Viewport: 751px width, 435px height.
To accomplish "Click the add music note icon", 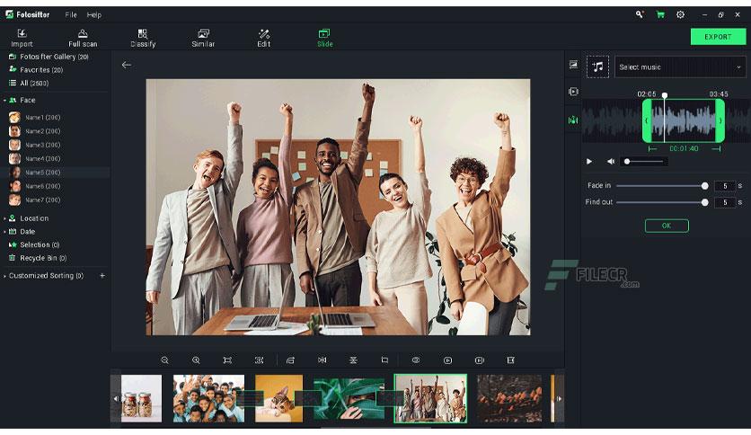I will pyautogui.click(x=597, y=67).
